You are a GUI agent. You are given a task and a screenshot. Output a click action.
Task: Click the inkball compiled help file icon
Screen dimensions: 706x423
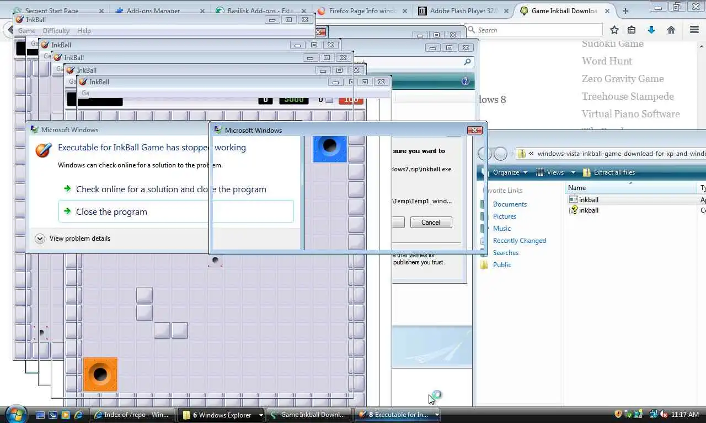pyautogui.click(x=573, y=210)
